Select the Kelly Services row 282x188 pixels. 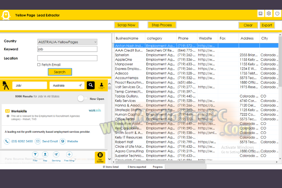(x=195, y=101)
